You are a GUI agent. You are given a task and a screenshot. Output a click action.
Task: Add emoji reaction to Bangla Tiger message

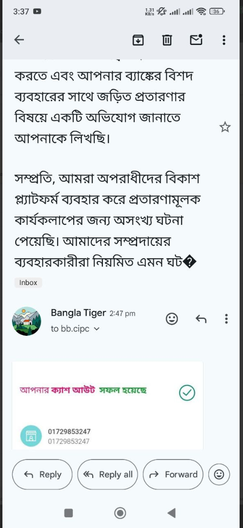(172, 319)
